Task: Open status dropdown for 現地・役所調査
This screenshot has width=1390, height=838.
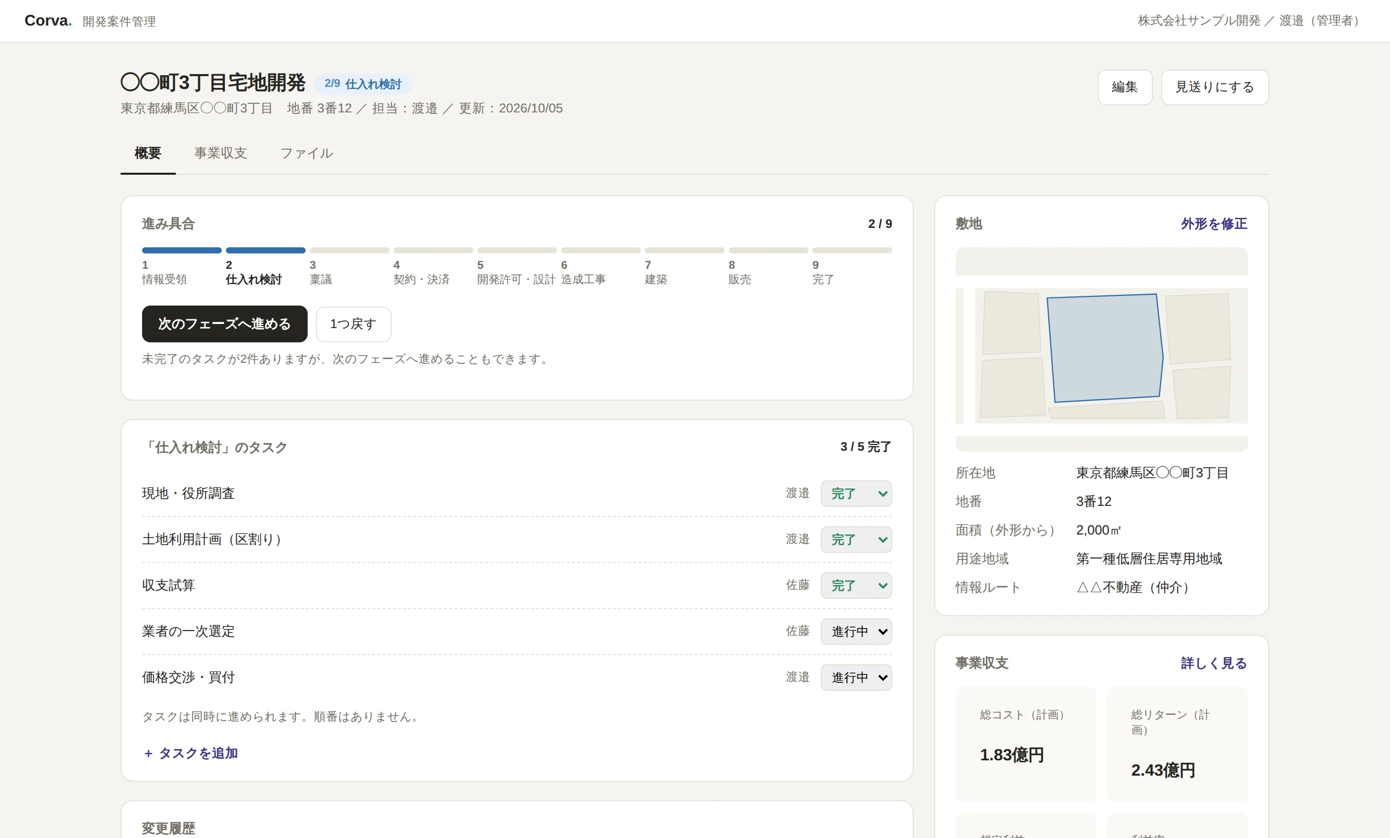Action: pyautogui.click(x=856, y=494)
